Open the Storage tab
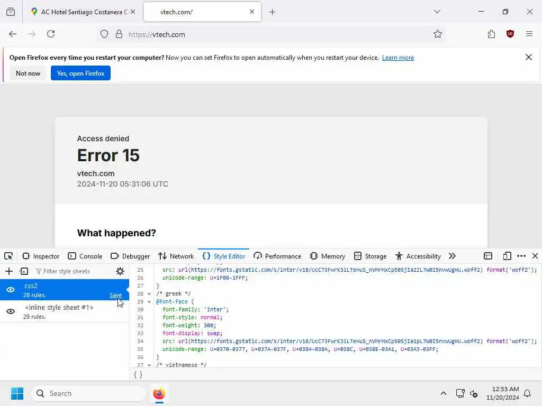 [370, 256]
